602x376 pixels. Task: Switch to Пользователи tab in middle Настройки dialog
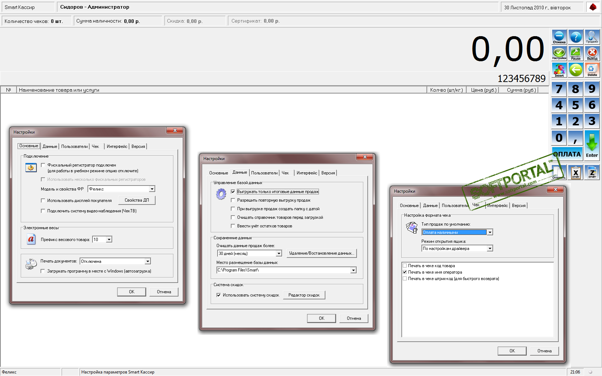tap(264, 173)
